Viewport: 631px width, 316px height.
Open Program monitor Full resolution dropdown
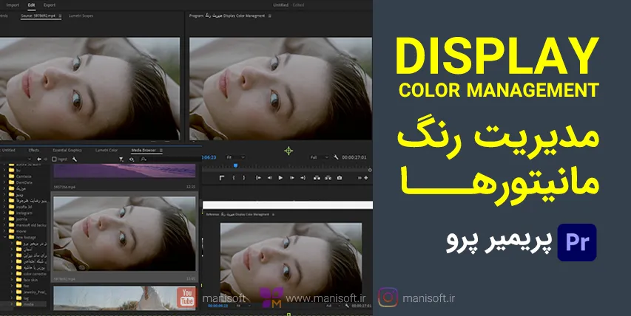point(319,157)
